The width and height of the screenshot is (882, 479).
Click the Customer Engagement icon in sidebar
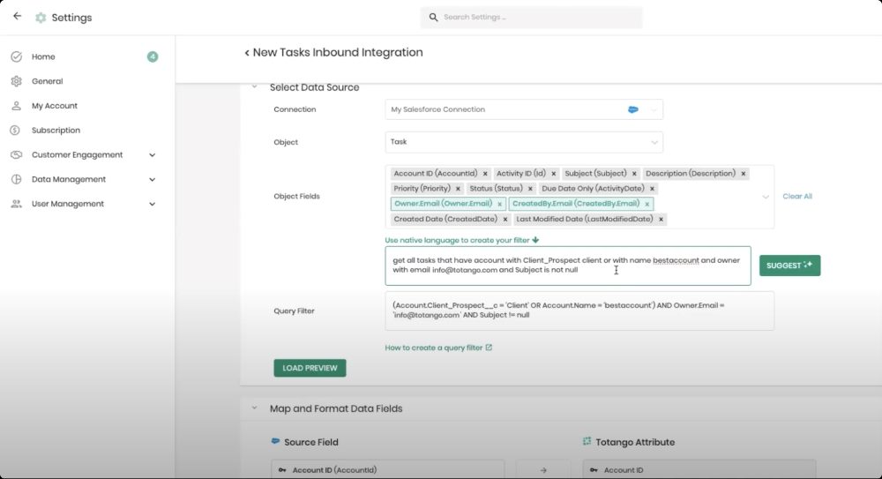16,154
